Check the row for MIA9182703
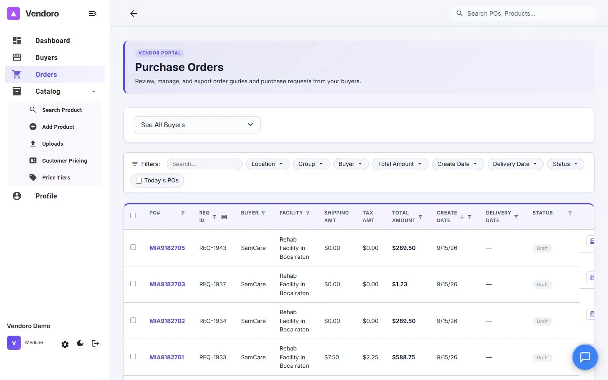This screenshot has width=608, height=380. click(x=133, y=284)
